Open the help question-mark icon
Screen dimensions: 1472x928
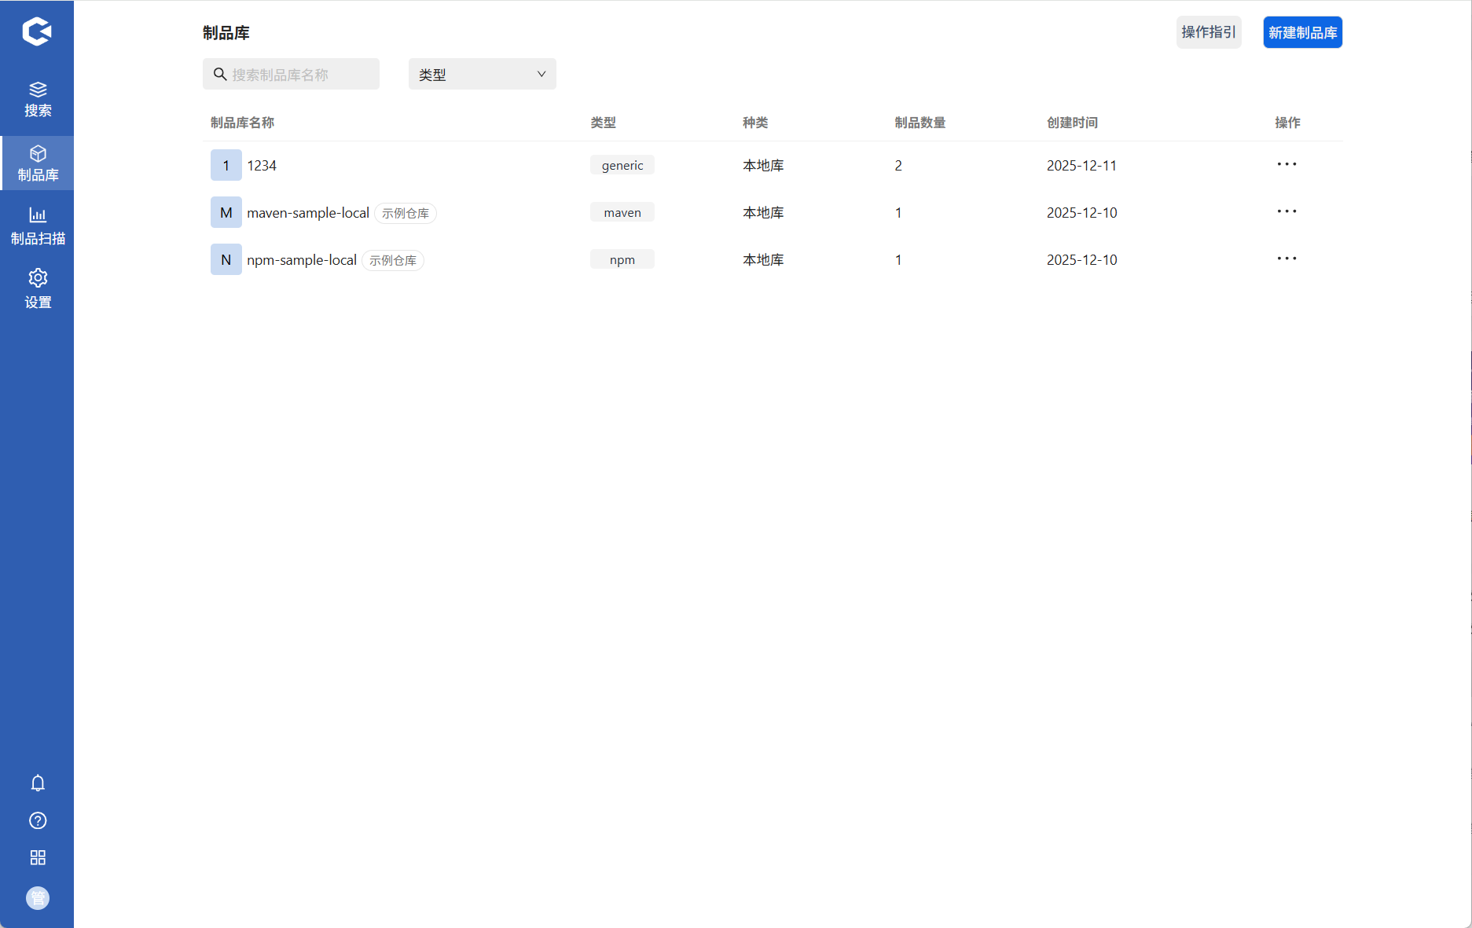click(x=38, y=820)
